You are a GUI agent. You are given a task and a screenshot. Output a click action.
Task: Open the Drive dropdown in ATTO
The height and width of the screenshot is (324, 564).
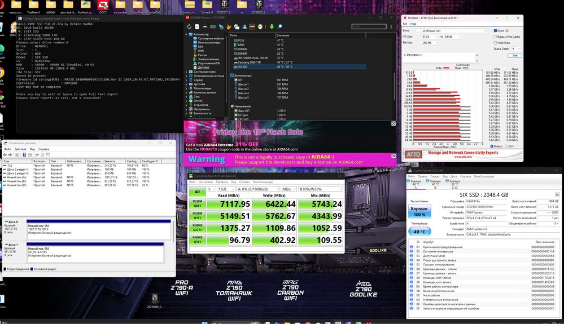coord(454,31)
